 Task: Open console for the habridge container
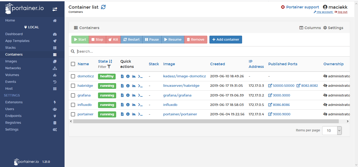point(140,86)
